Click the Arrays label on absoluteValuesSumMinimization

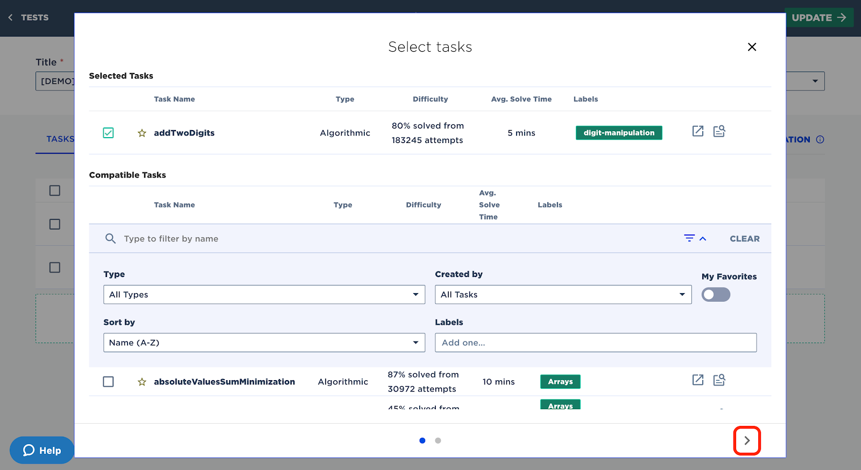(560, 382)
